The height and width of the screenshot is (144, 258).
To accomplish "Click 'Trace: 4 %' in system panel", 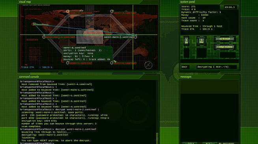I will tap(189, 9).
